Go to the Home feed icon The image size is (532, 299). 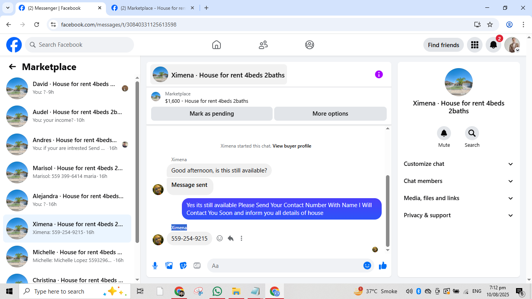pos(217,45)
